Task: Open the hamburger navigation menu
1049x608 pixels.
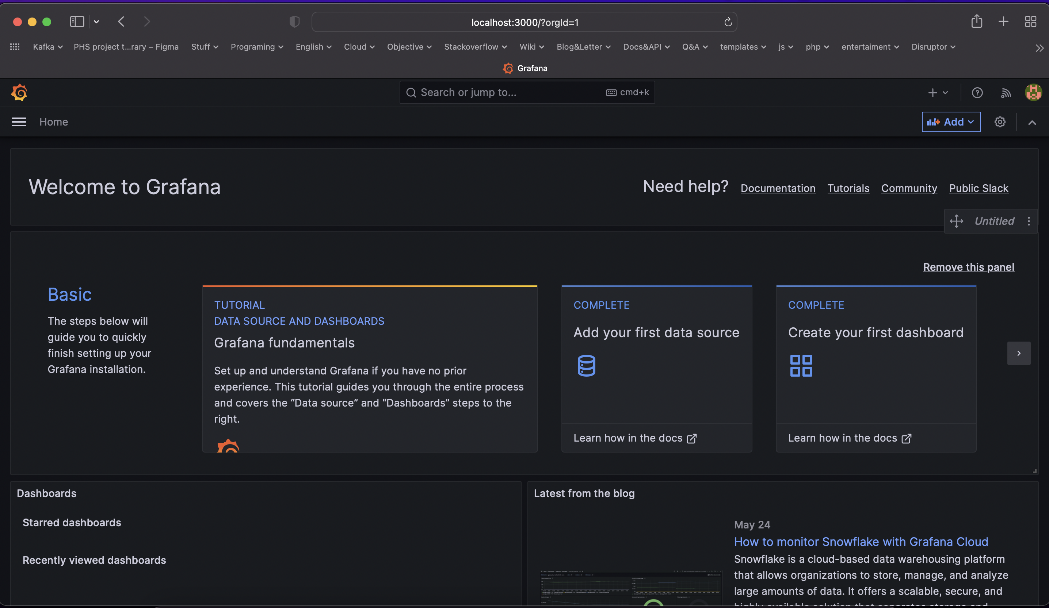Action: [x=19, y=122]
